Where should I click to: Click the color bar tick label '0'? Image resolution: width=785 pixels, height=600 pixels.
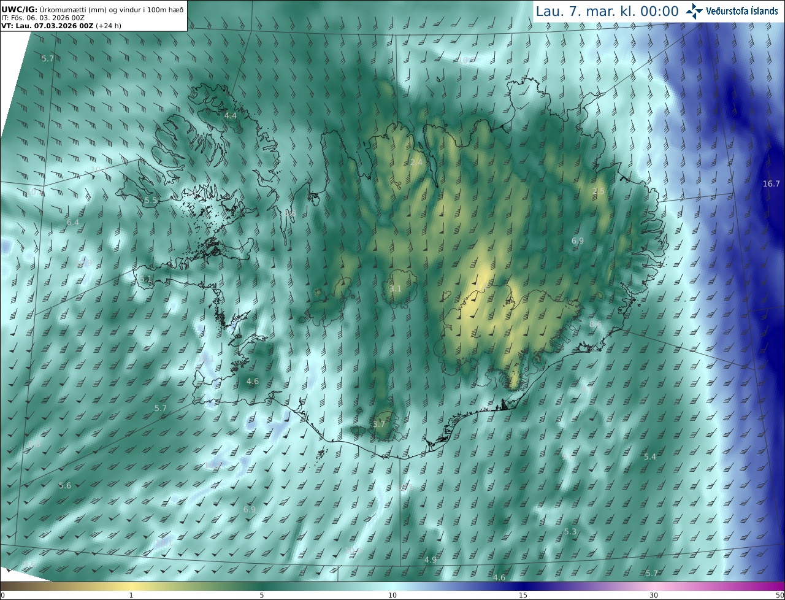coord(2,595)
